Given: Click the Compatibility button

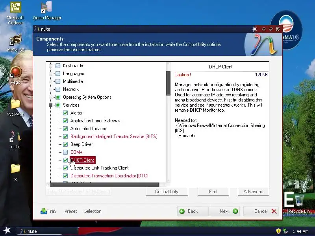Looking at the screenshot, I should [167, 192].
